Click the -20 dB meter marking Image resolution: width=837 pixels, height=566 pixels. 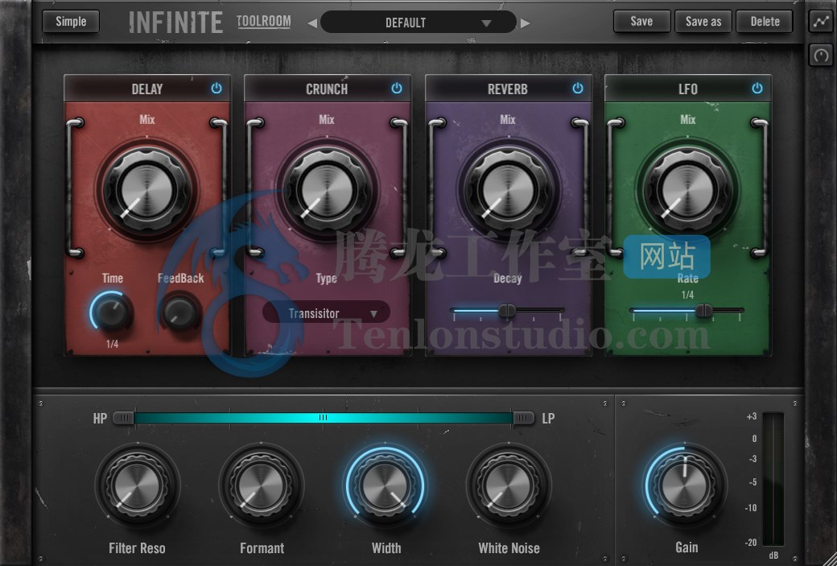(751, 543)
